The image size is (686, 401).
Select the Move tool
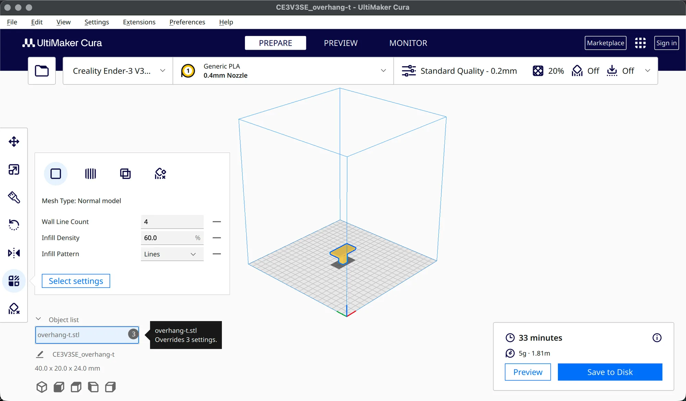(x=14, y=142)
